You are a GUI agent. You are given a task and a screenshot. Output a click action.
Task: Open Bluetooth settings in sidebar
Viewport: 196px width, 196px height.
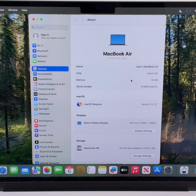point(41,51)
